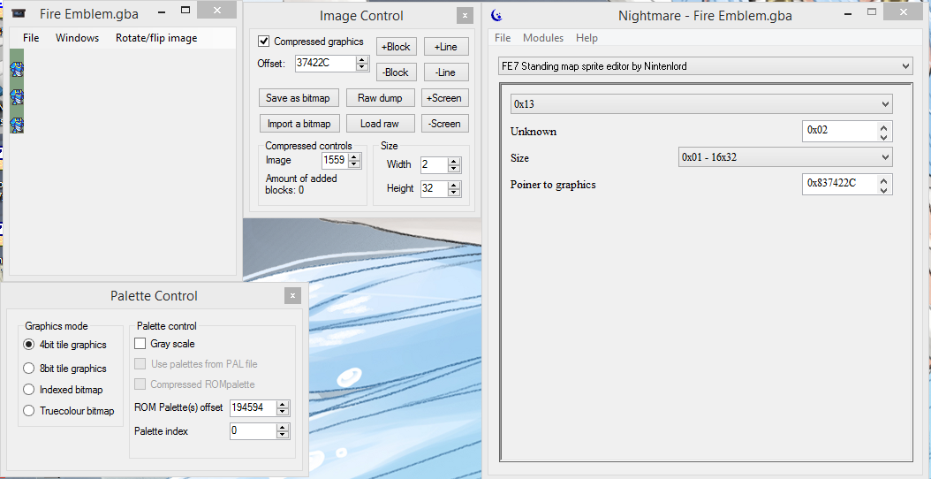The height and width of the screenshot is (479, 931).
Task: Select the middle sprite frame in image viewer
Action: (x=17, y=97)
